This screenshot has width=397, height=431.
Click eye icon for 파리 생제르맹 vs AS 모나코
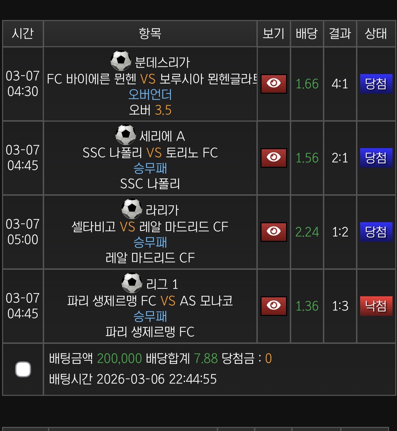coord(273,306)
